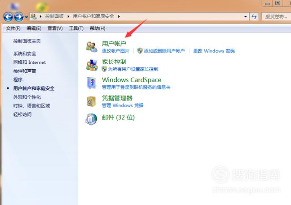The image size is (291, 205).
Task: Click the 用户帐户和家庭安全 breadcrumb
Action: (x=94, y=16)
